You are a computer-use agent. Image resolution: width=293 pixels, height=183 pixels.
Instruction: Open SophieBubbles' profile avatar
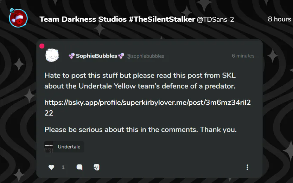(52, 55)
